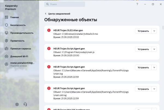Click the Приватность icon in sidebar
Viewport: 164px width, 110px height.
pos(6,41)
